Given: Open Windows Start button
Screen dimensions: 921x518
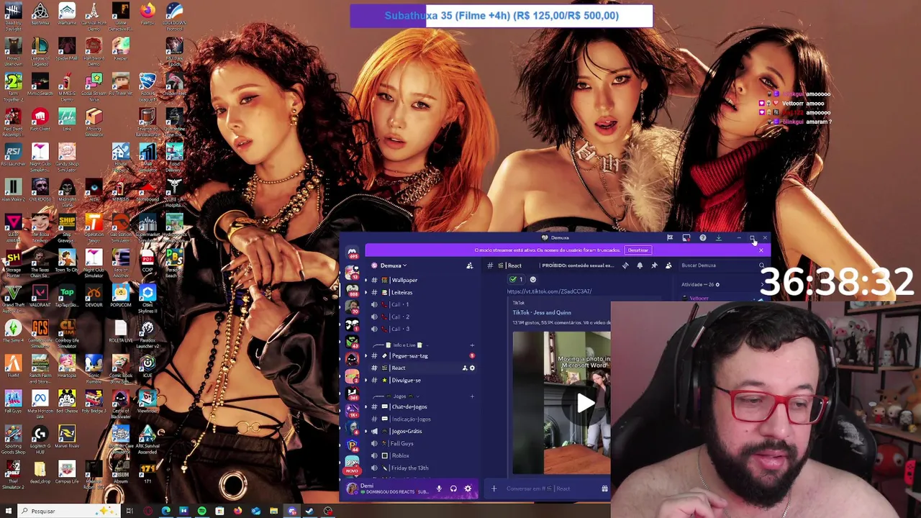Looking at the screenshot, I should [x=8, y=511].
